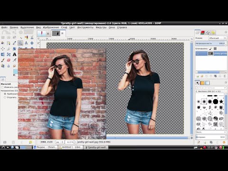Switch to the Paths dock tab

click(x=208, y=33)
